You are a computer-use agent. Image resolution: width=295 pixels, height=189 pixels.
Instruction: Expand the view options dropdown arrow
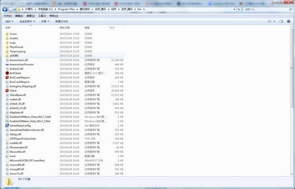coord(274,22)
